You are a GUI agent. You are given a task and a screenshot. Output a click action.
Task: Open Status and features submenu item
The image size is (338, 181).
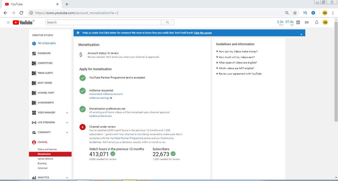point(47,149)
